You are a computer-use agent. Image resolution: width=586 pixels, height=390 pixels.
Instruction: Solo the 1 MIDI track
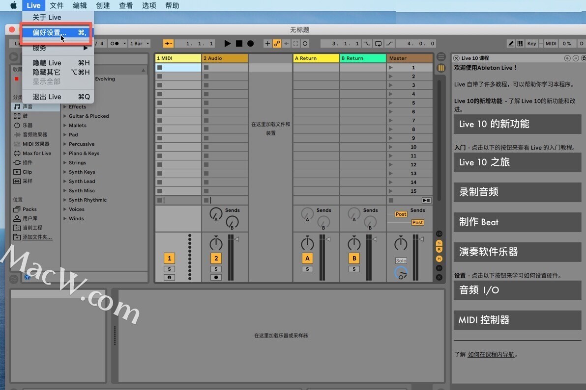click(x=169, y=269)
